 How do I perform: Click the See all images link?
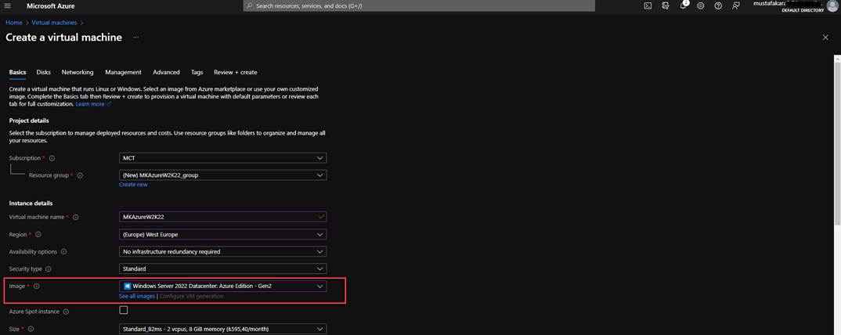click(x=137, y=297)
